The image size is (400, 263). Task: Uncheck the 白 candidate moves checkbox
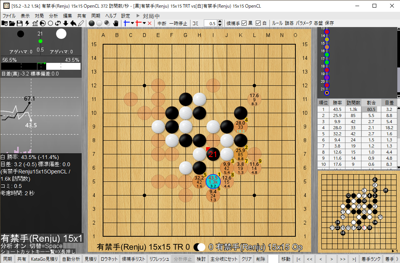tap(258, 23)
